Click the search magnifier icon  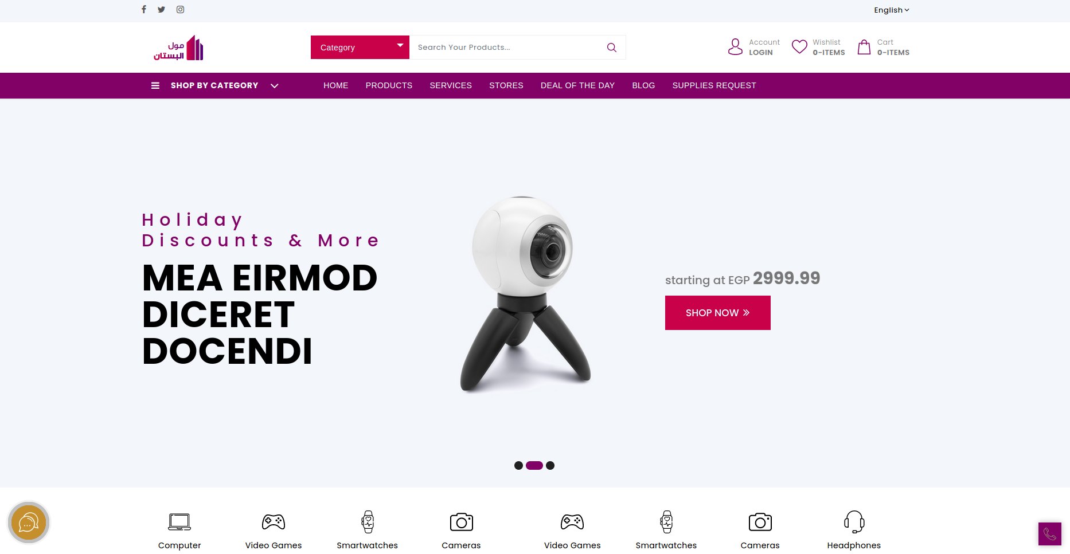point(612,48)
